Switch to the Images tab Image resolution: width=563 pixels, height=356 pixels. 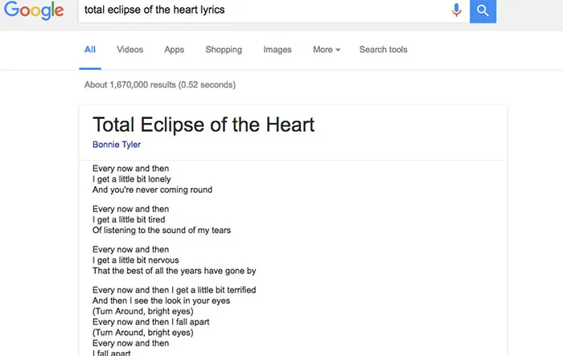click(x=277, y=50)
